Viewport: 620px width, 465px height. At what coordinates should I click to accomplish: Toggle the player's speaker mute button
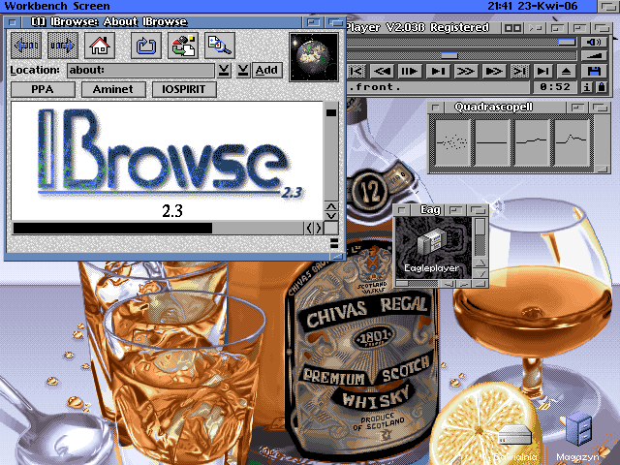[x=594, y=42]
